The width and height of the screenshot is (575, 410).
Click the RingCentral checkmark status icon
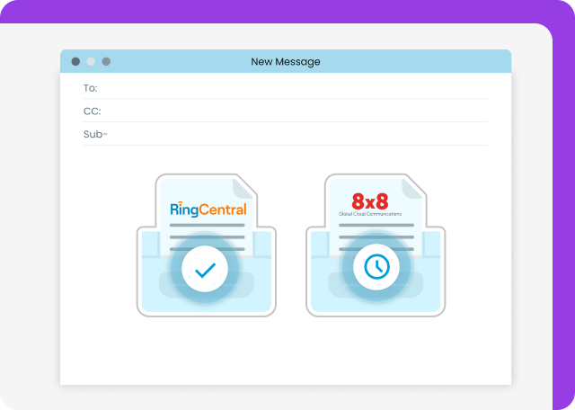point(205,269)
